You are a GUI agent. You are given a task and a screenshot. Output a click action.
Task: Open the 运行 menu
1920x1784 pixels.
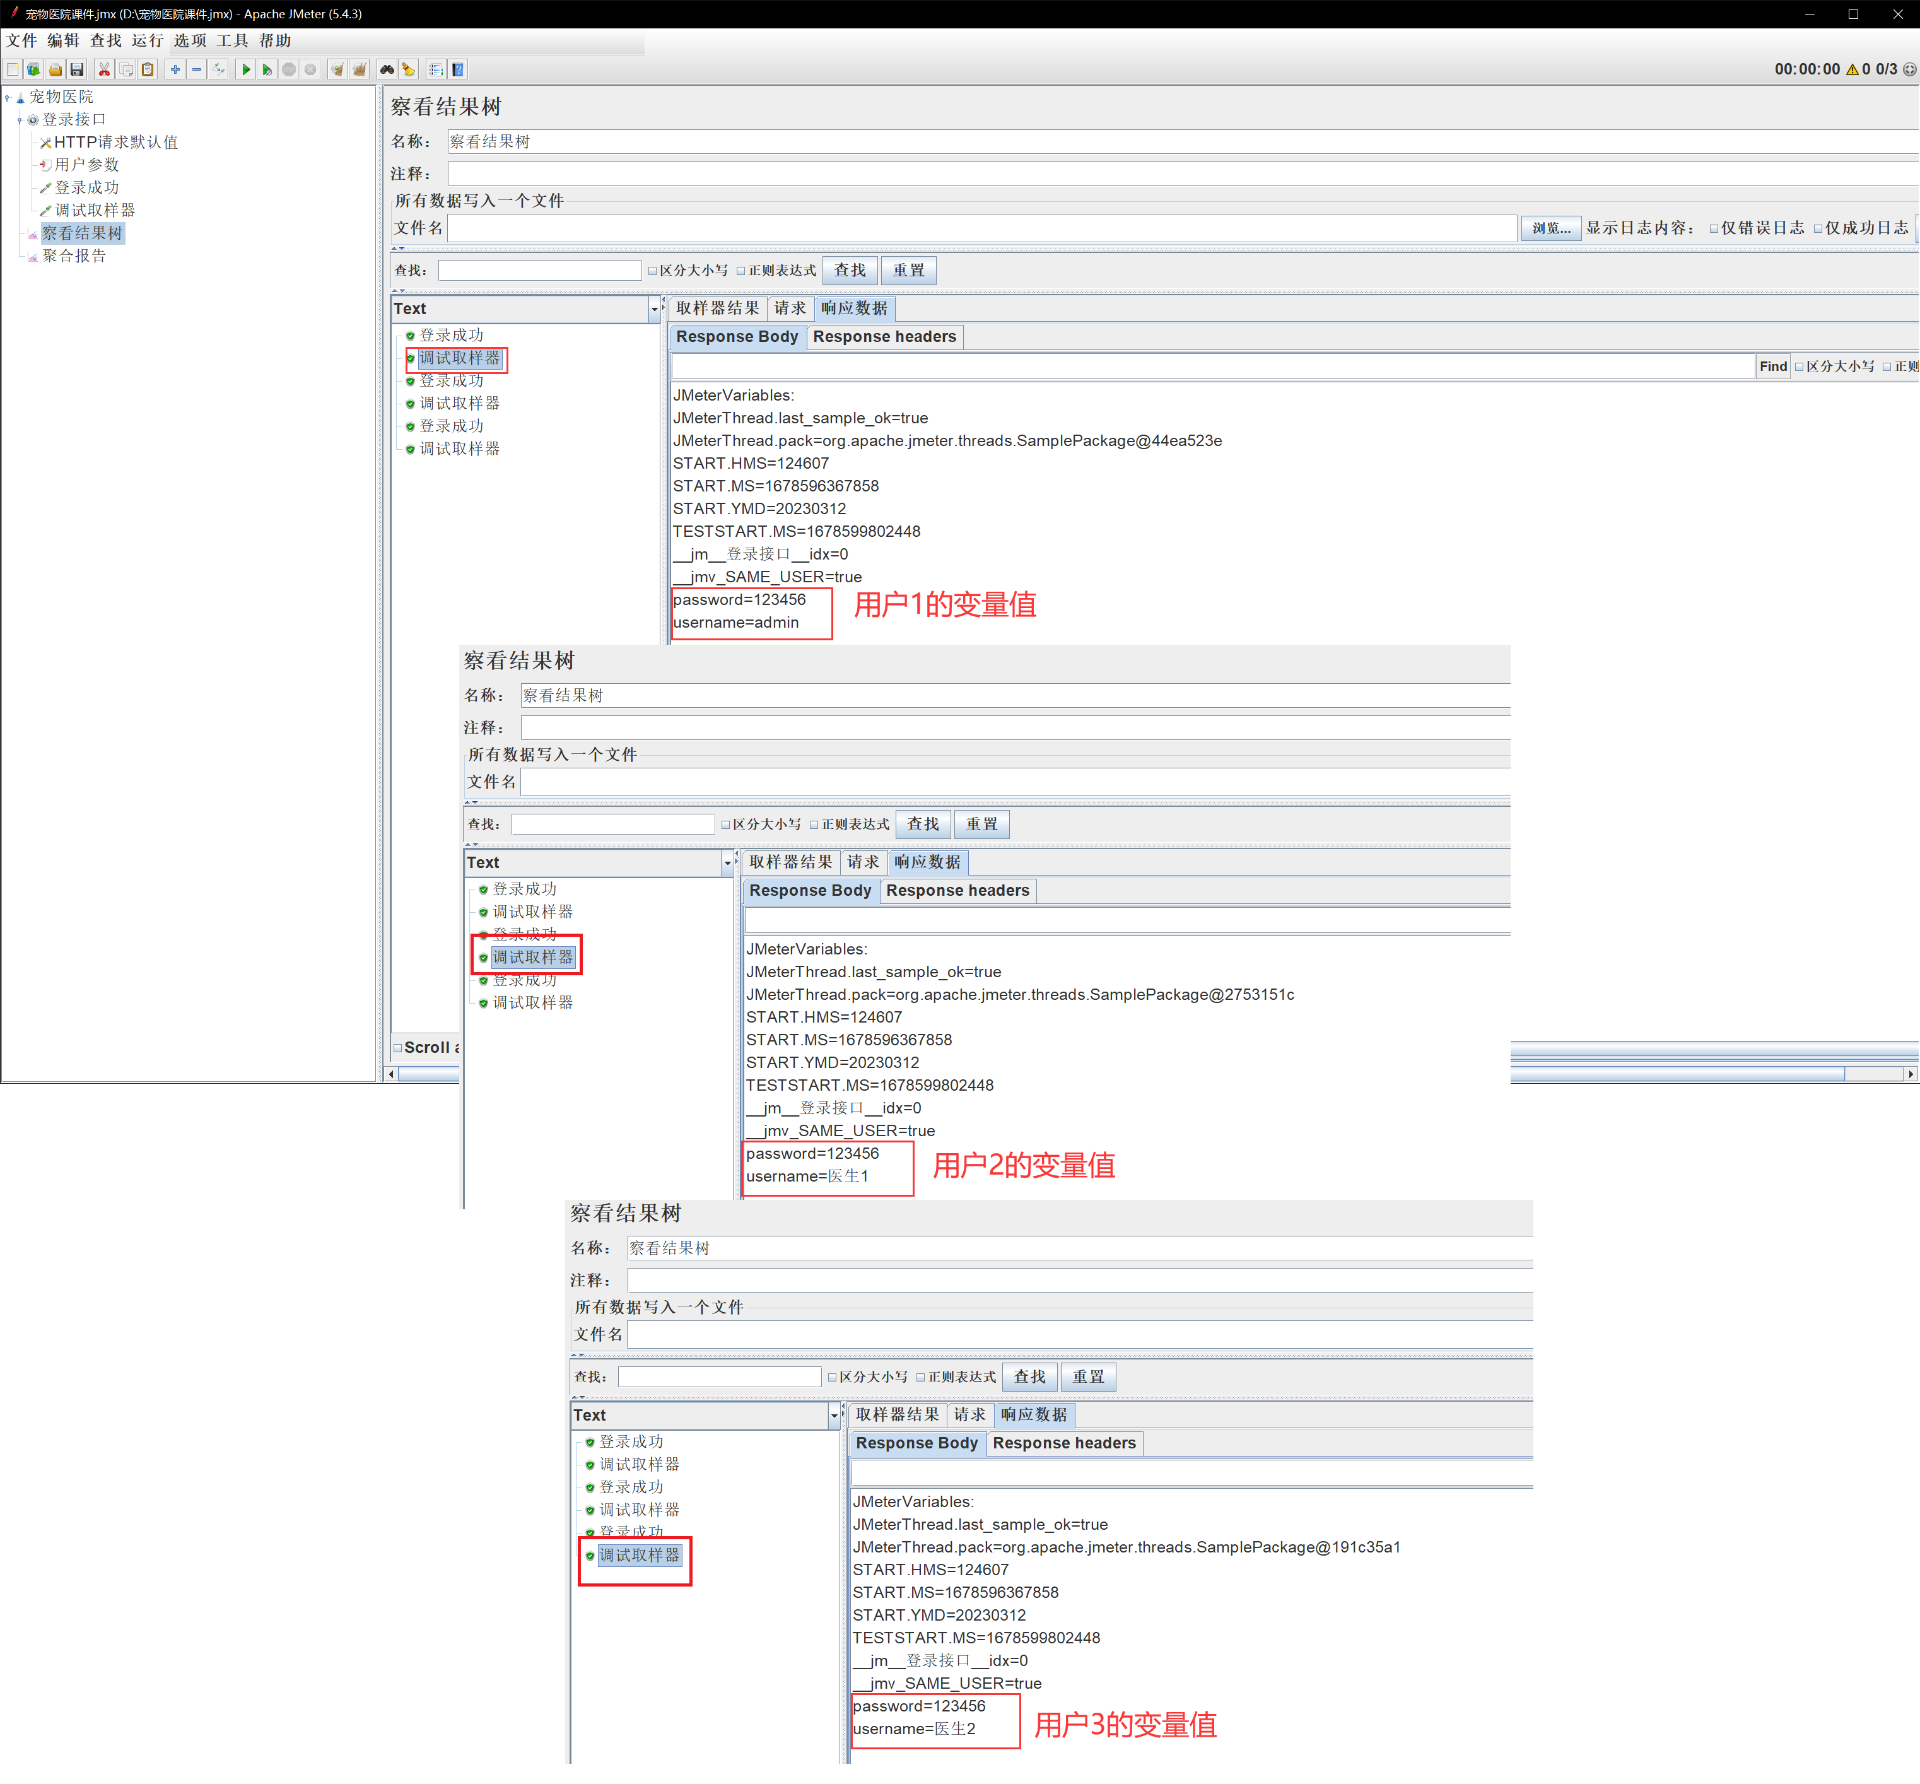click(x=148, y=40)
